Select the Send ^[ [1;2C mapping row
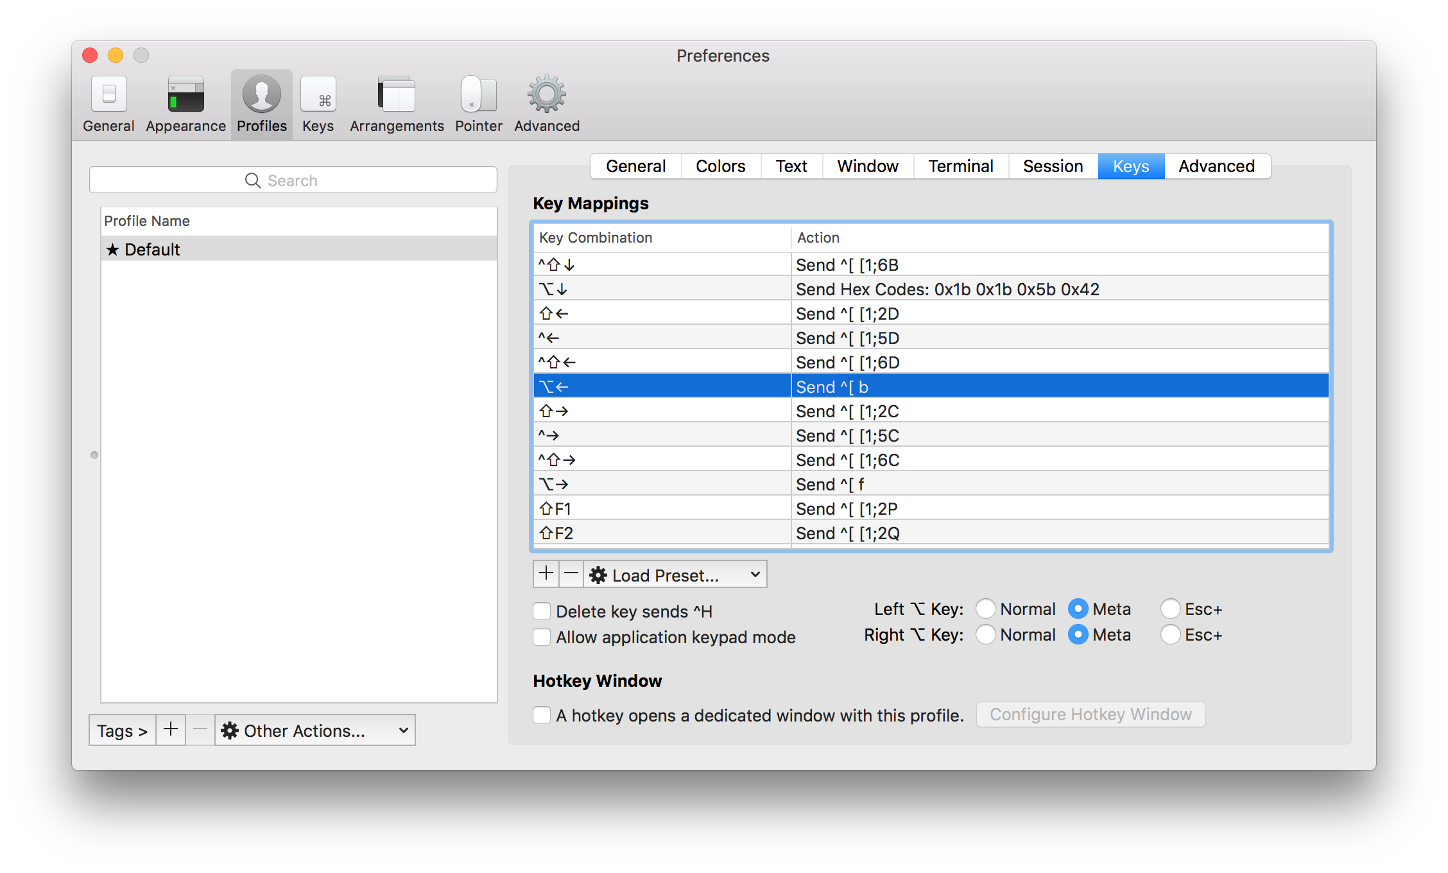The image size is (1448, 873). coord(931,411)
